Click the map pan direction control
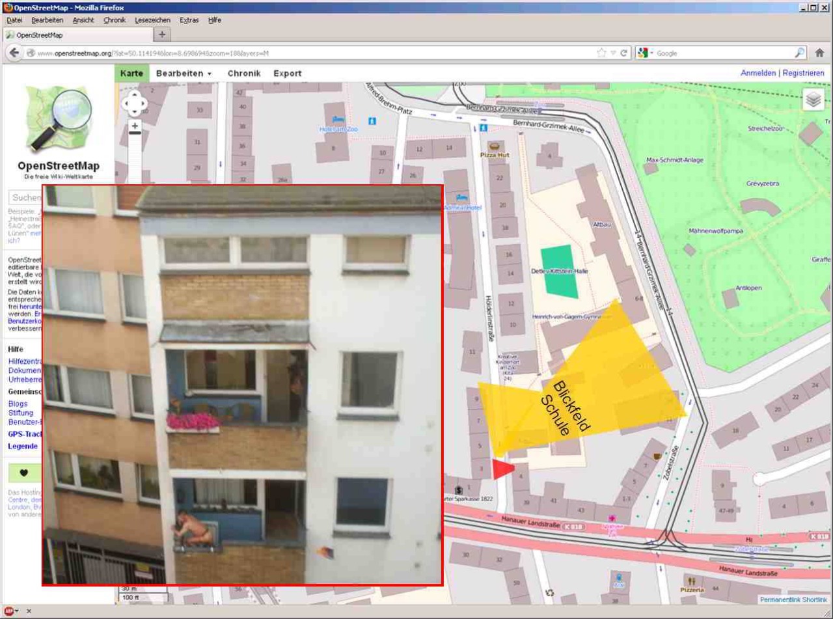 pos(135,102)
